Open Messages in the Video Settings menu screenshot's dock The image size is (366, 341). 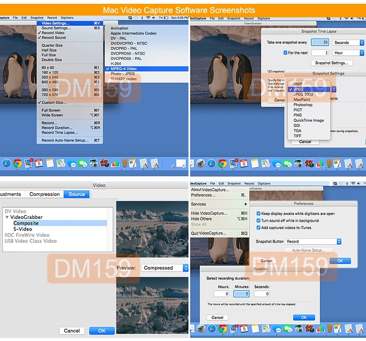tap(72, 163)
